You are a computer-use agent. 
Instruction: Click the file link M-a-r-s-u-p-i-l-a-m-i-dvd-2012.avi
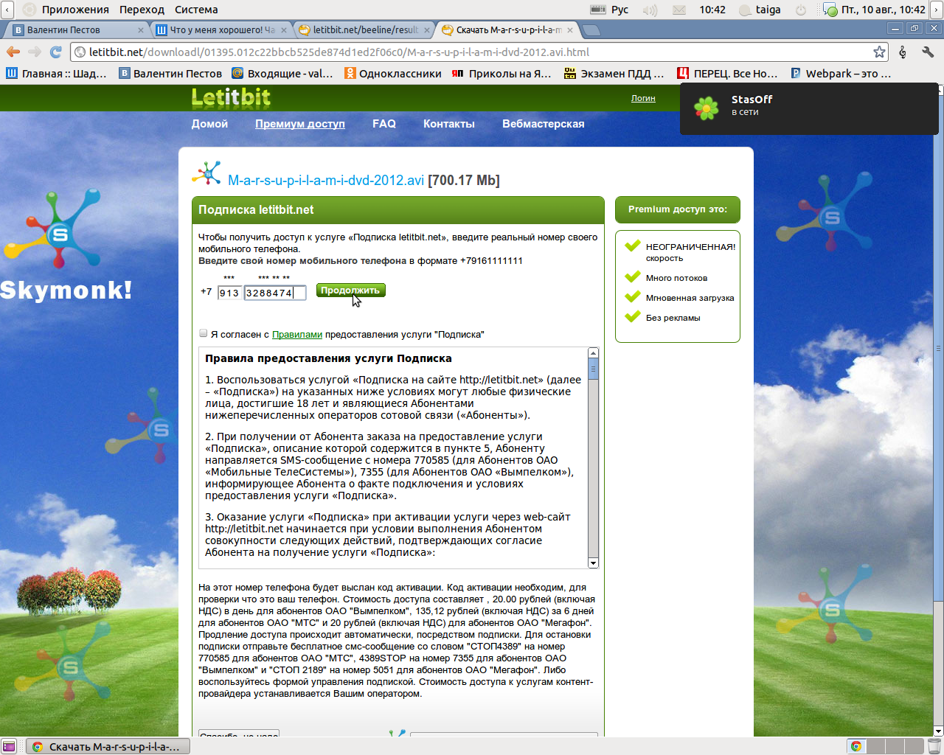(326, 181)
